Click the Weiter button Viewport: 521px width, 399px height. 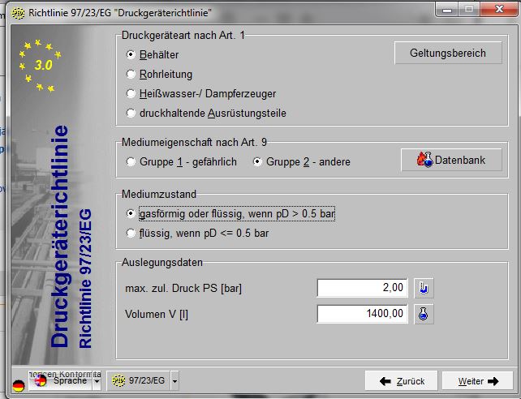coord(477,381)
